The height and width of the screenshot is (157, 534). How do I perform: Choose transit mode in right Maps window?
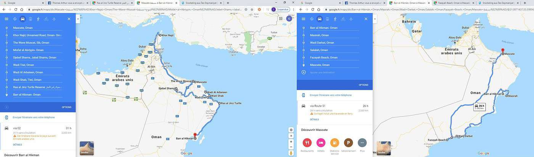coord(327,19)
